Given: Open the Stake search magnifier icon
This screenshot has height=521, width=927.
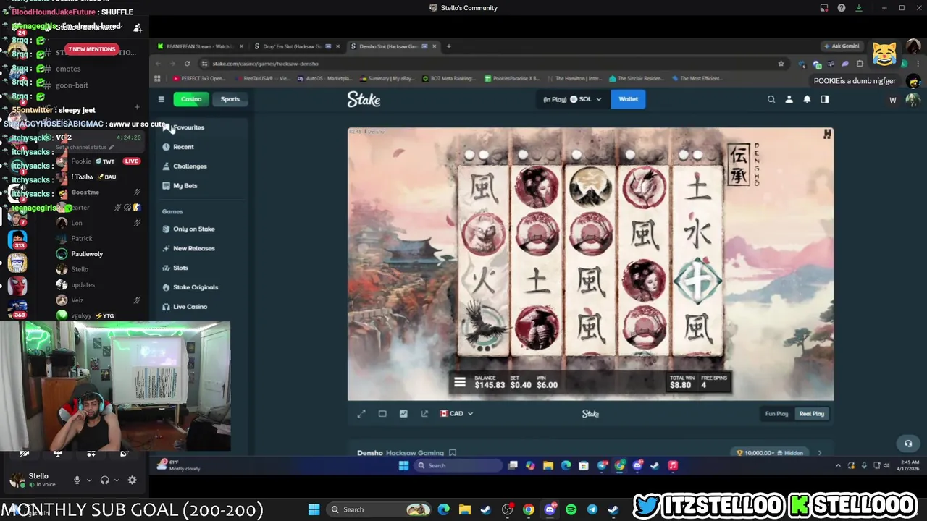Looking at the screenshot, I should [x=771, y=99].
